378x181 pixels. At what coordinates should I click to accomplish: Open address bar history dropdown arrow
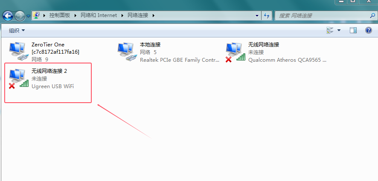click(257, 16)
